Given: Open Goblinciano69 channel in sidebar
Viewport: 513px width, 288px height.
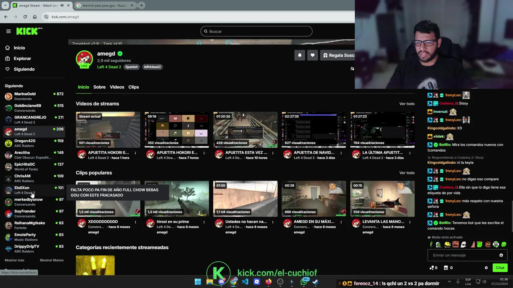Looking at the screenshot, I should point(34,108).
